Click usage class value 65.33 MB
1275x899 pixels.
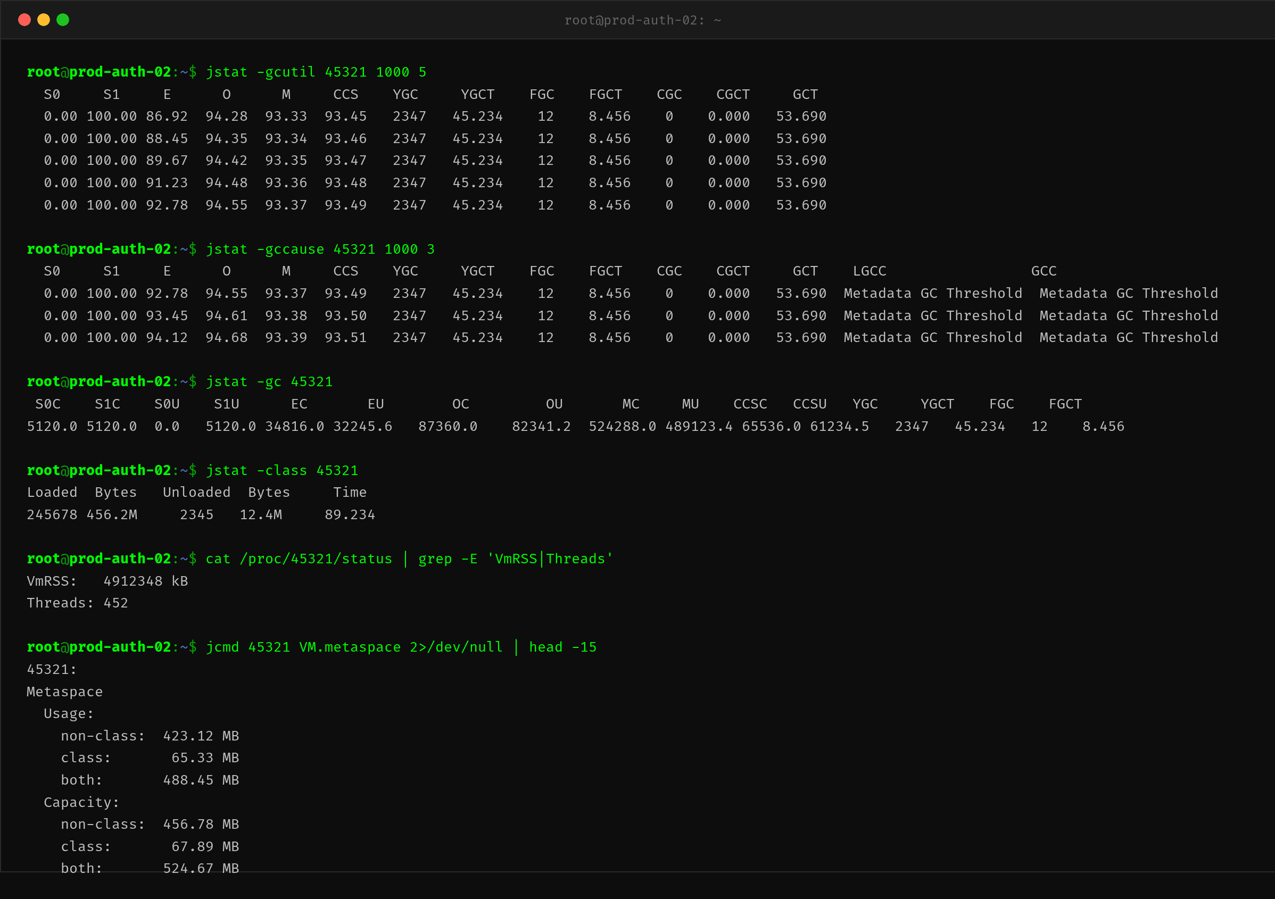click(x=205, y=759)
